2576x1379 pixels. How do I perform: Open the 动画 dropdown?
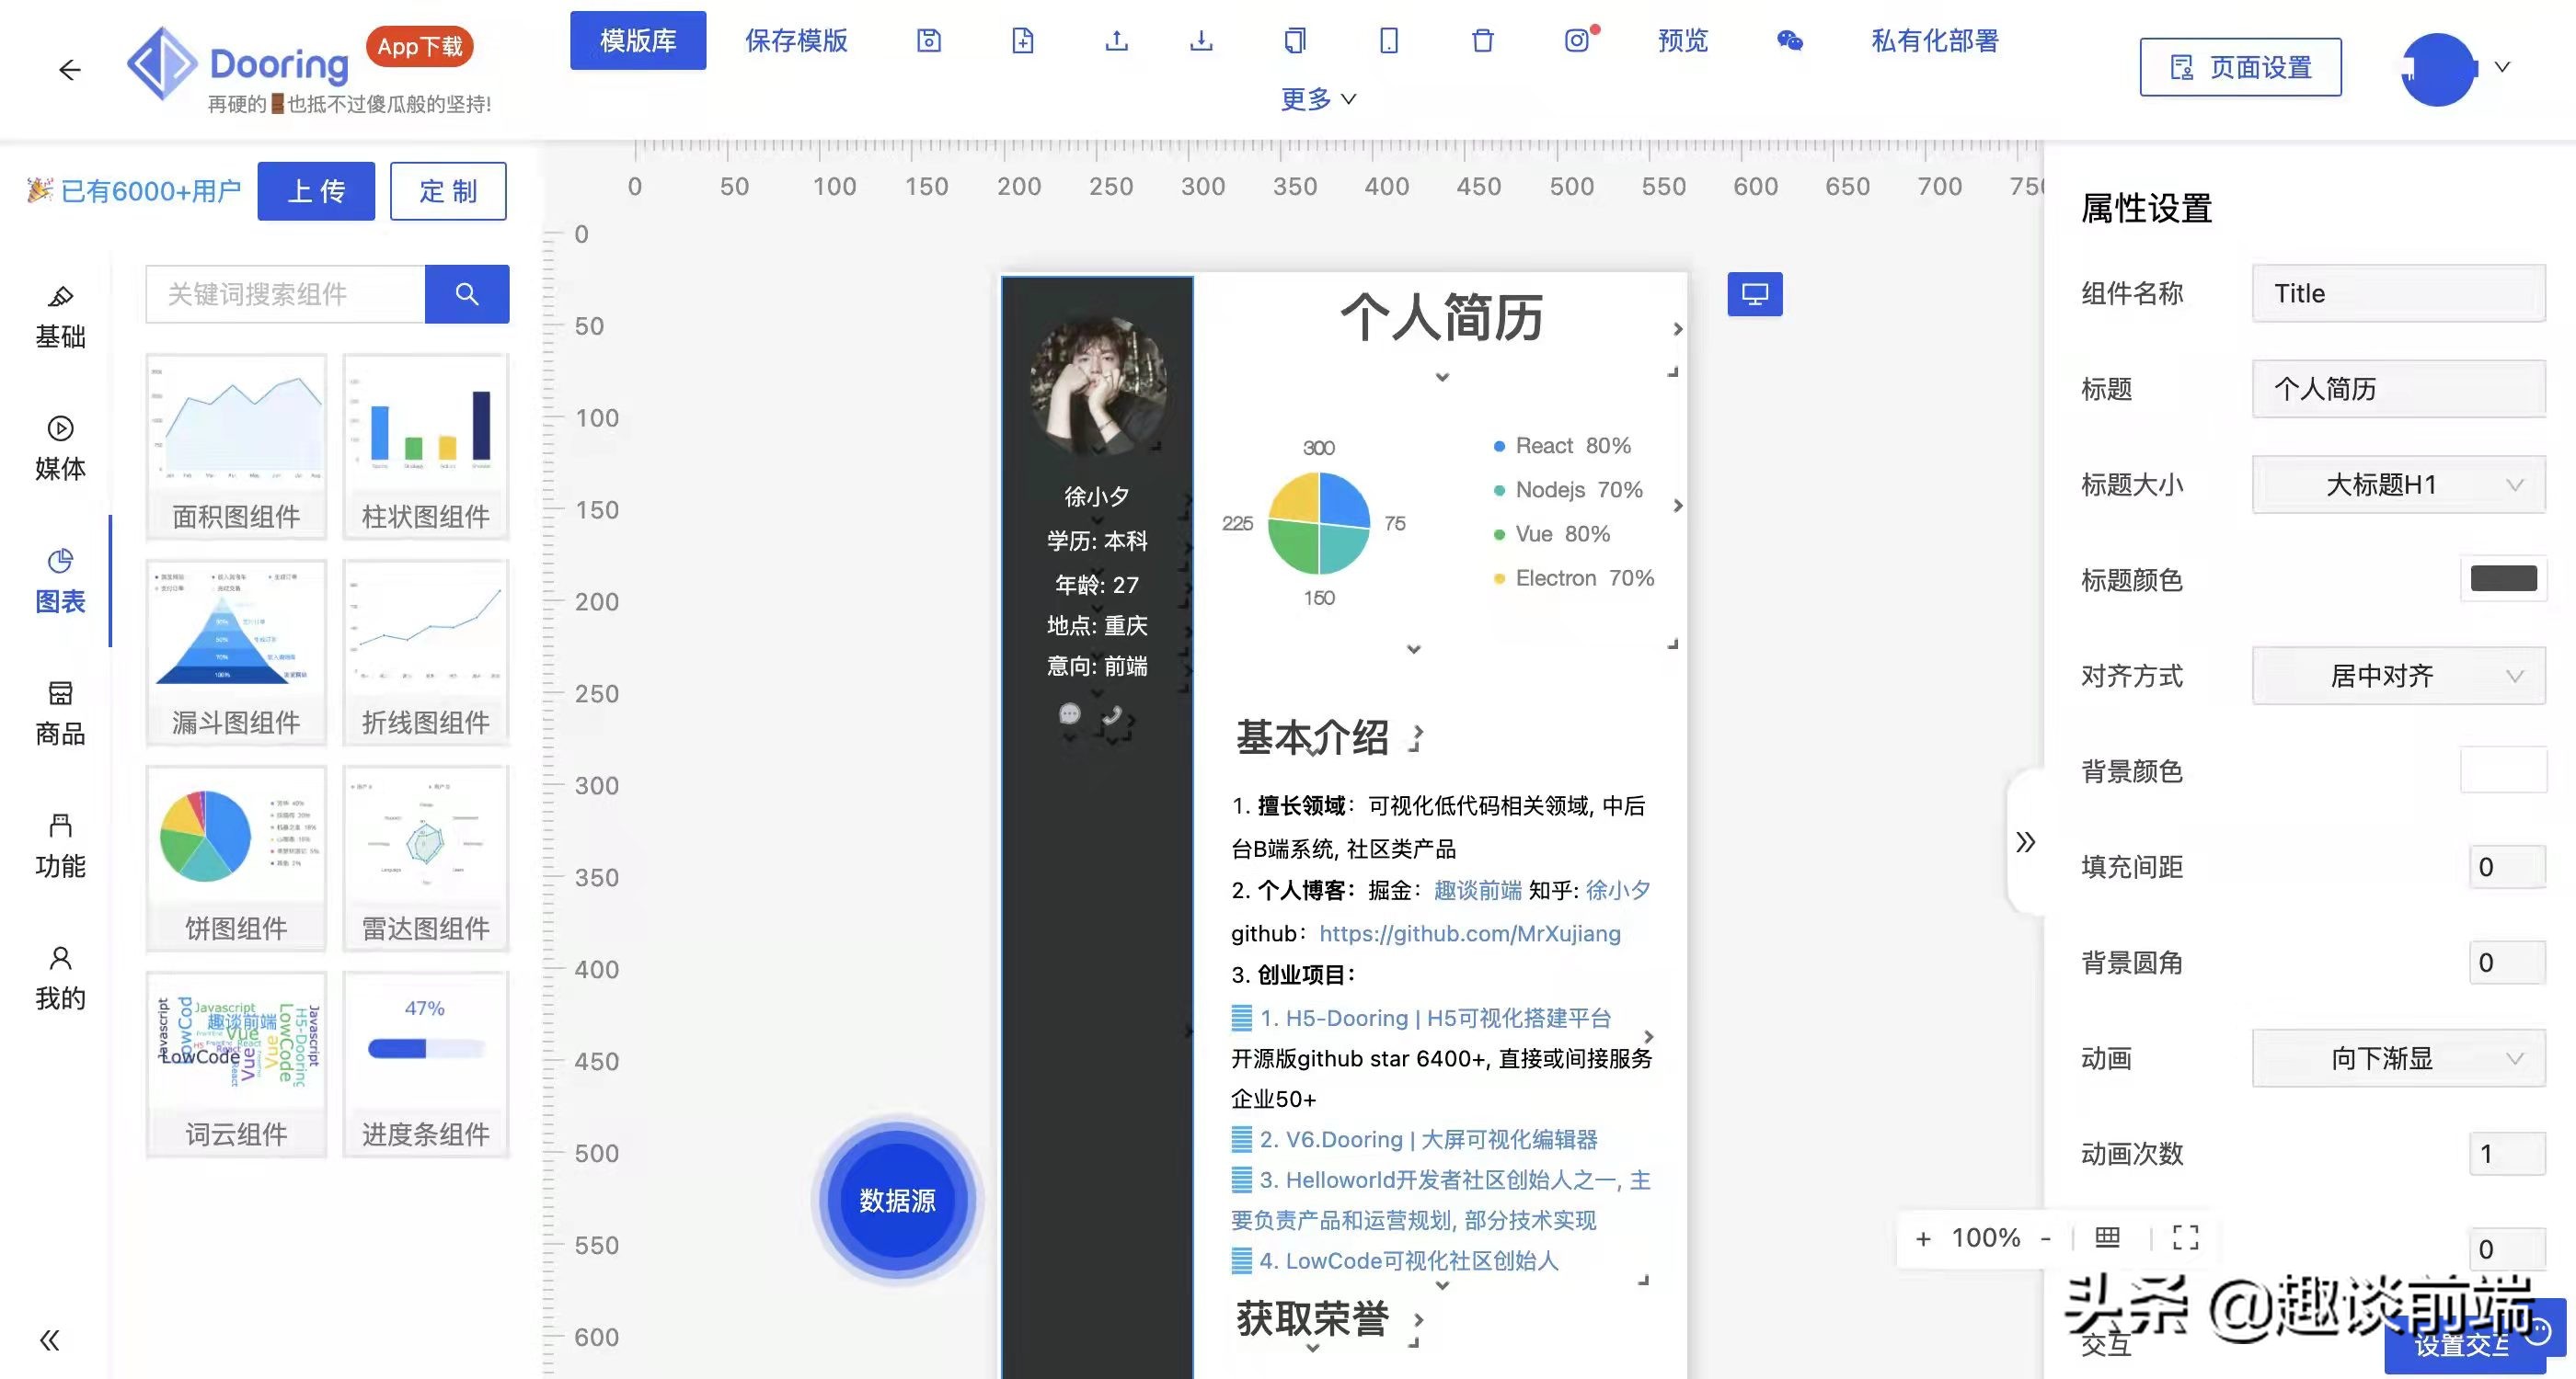tap(2398, 1058)
